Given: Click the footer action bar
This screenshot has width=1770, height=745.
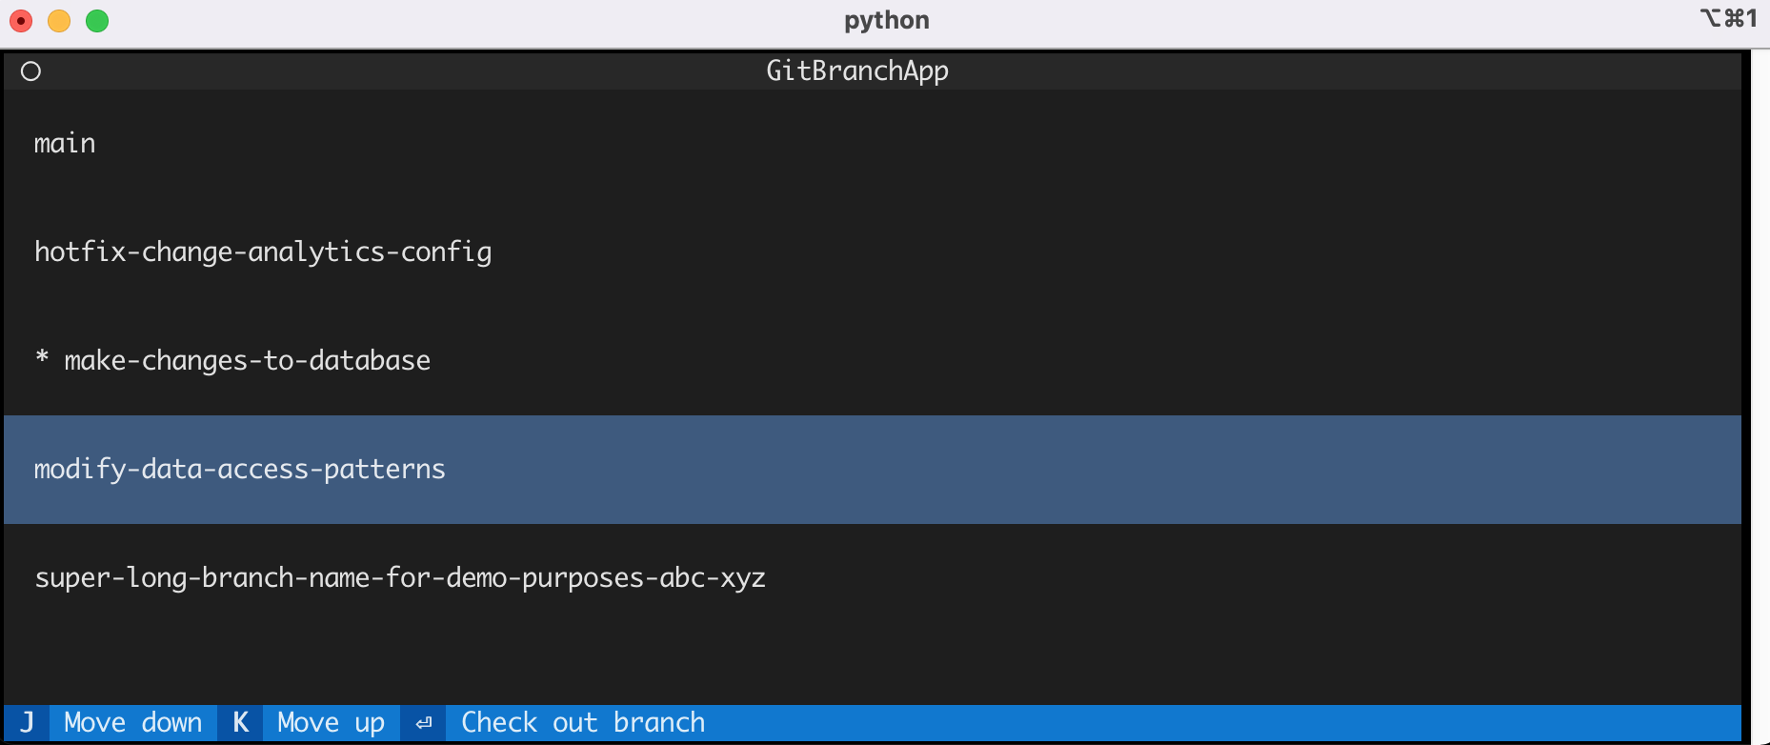Looking at the screenshot, I should pos(885,722).
